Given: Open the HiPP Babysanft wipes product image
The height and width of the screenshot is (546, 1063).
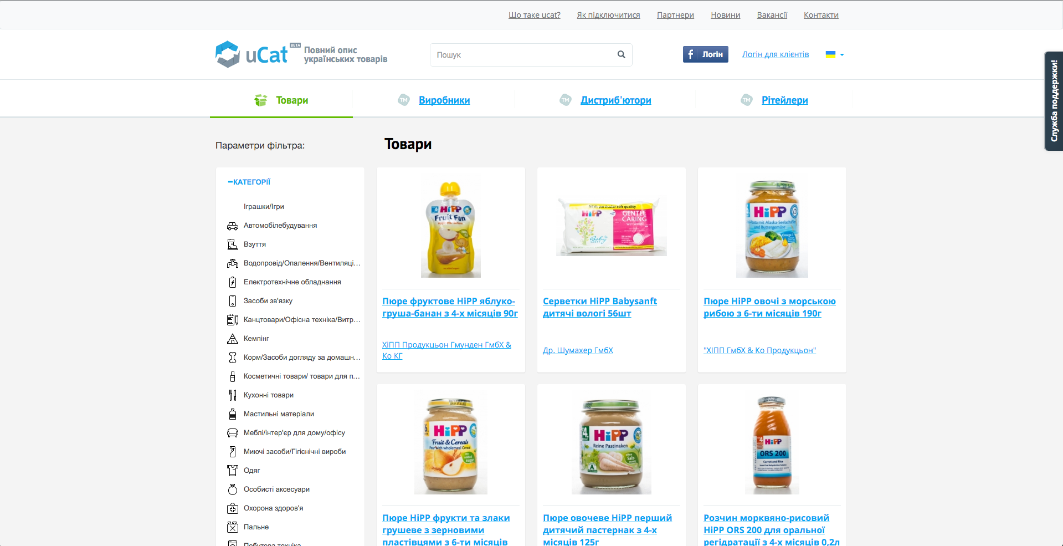Looking at the screenshot, I should click(x=612, y=226).
